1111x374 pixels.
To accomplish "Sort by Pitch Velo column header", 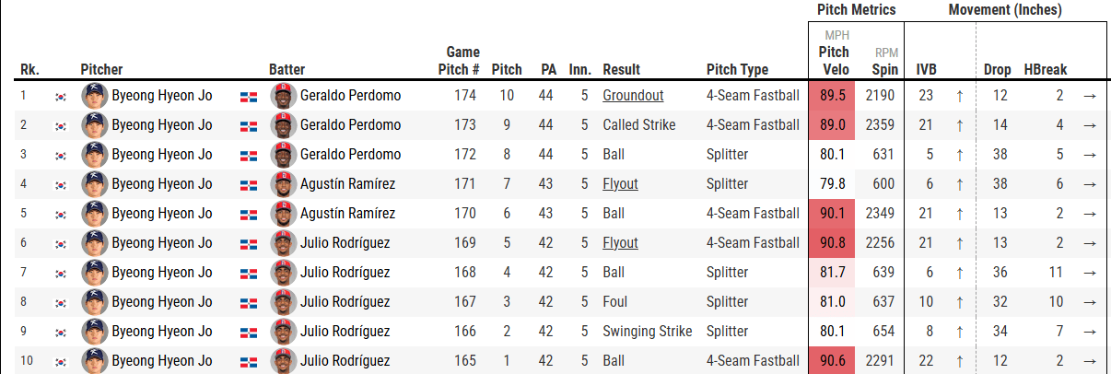I will pyautogui.click(x=834, y=60).
